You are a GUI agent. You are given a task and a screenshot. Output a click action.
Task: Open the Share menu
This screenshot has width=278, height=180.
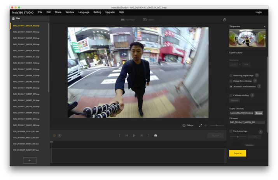coord(58,12)
